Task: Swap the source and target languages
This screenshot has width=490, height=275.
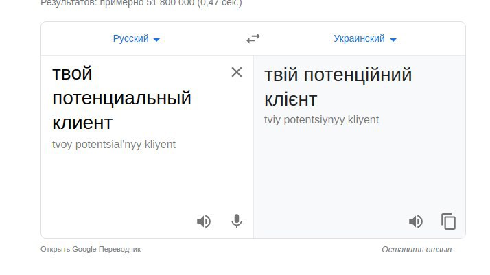Action: (x=253, y=38)
